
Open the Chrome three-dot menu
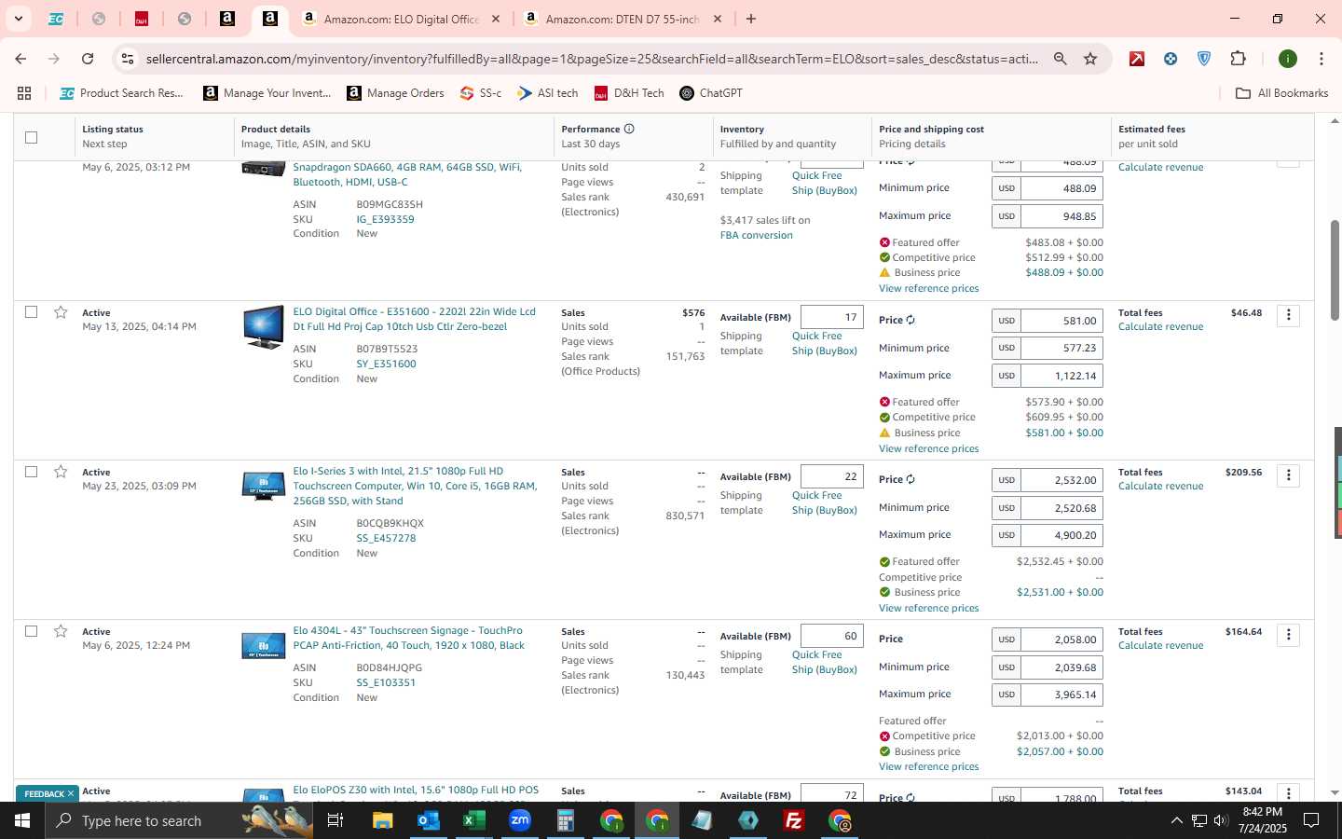1321,59
